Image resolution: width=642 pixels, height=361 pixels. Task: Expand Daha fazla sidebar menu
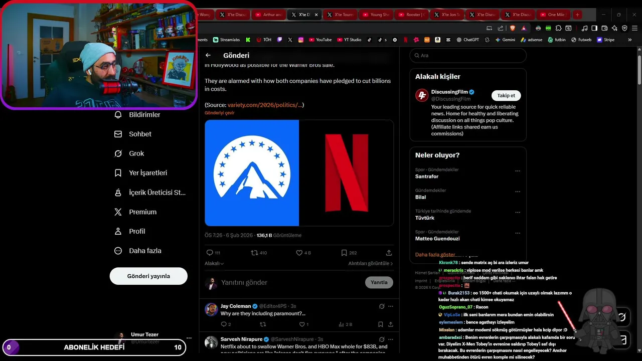[137, 251]
